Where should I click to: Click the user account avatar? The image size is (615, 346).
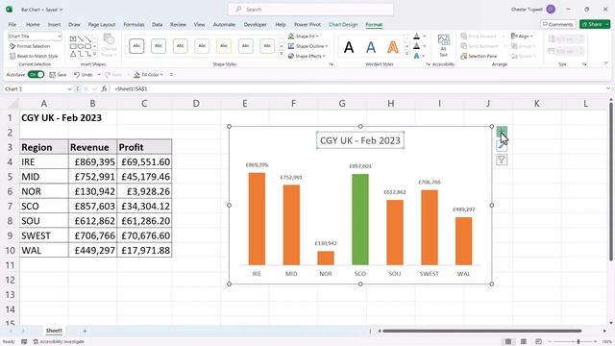[551, 9]
